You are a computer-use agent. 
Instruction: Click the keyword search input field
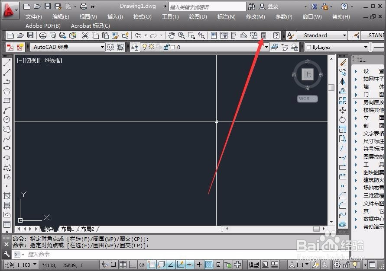pyautogui.click(x=207, y=7)
